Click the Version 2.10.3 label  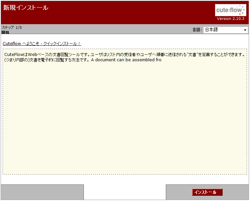(231, 19)
